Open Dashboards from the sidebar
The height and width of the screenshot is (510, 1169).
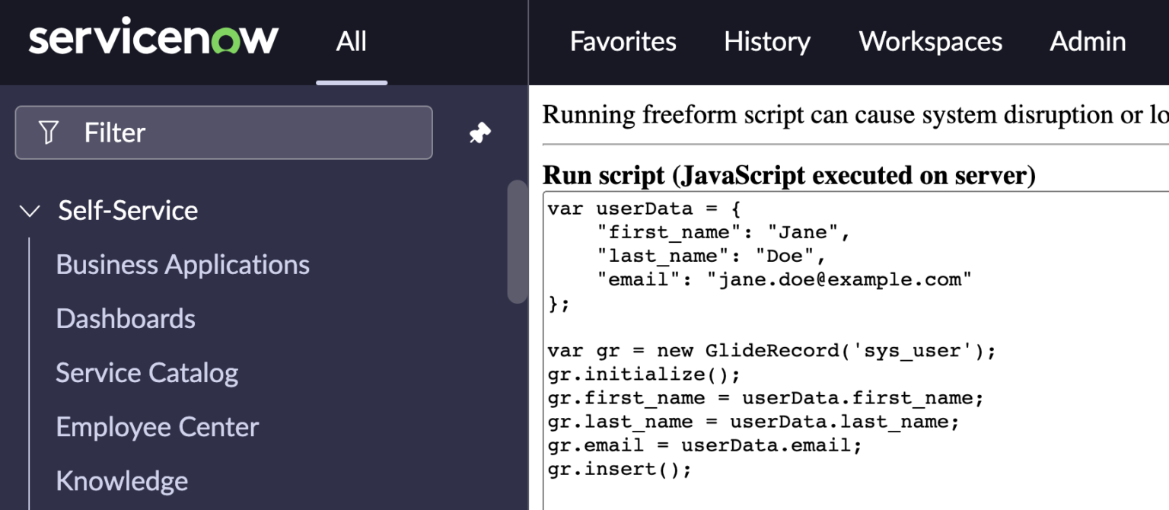[x=126, y=318]
